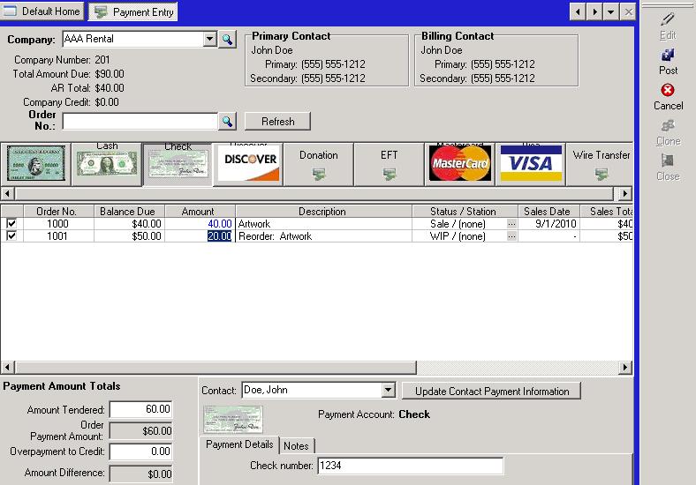Viewport: 696px width, 485px height.
Task: Switch to Default Home tab
Action: coord(42,11)
